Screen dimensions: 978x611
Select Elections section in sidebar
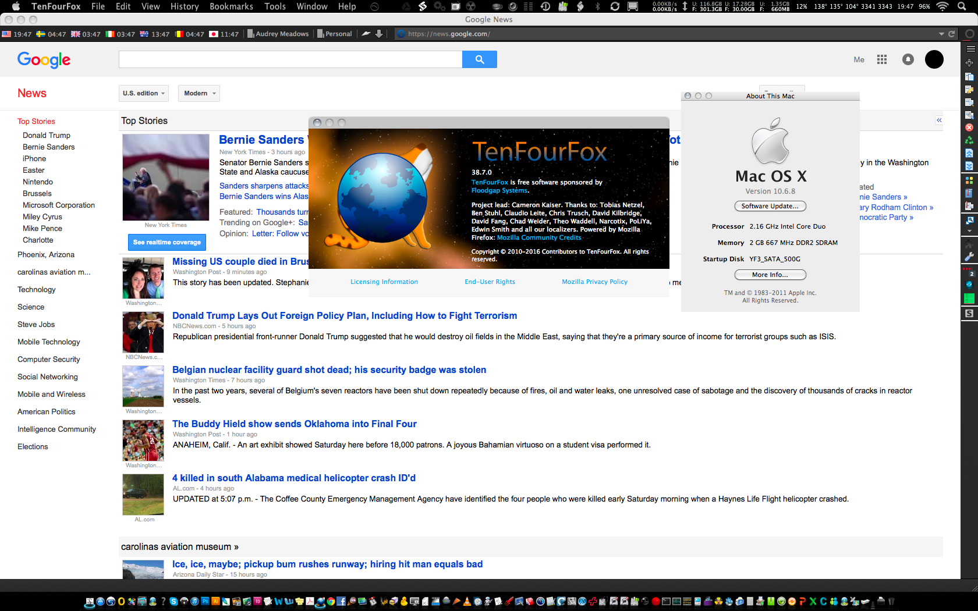(x=33, y=446)
